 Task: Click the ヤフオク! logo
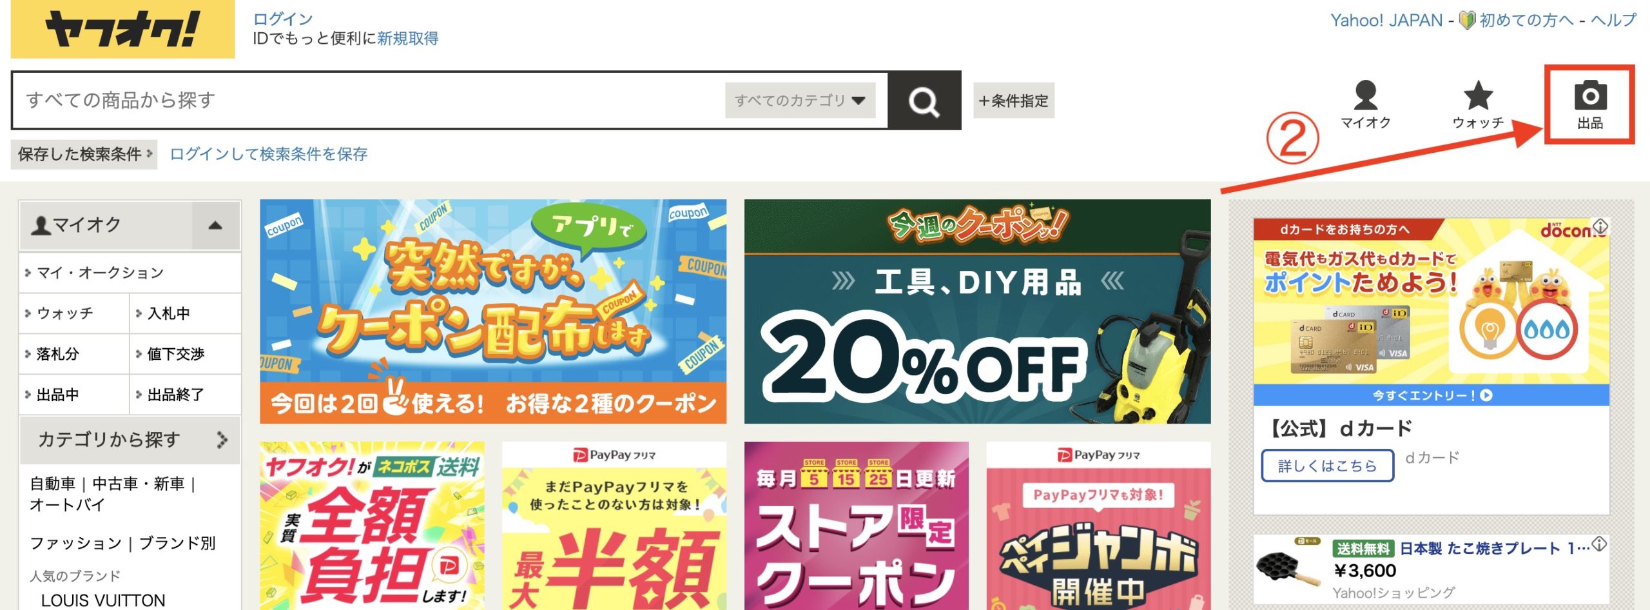tap(122, 30)
